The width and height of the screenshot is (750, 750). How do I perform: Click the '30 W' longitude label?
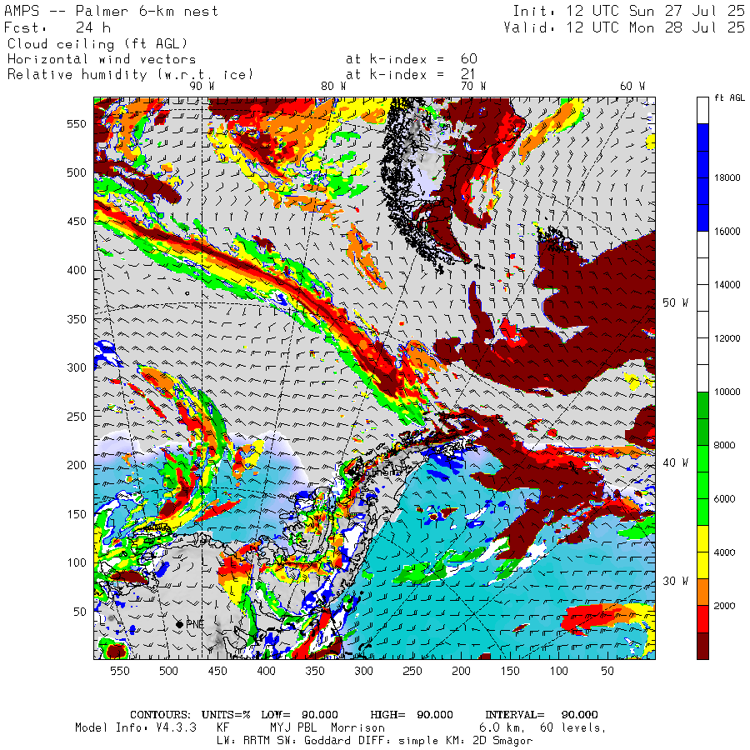(x=675, y=581)
